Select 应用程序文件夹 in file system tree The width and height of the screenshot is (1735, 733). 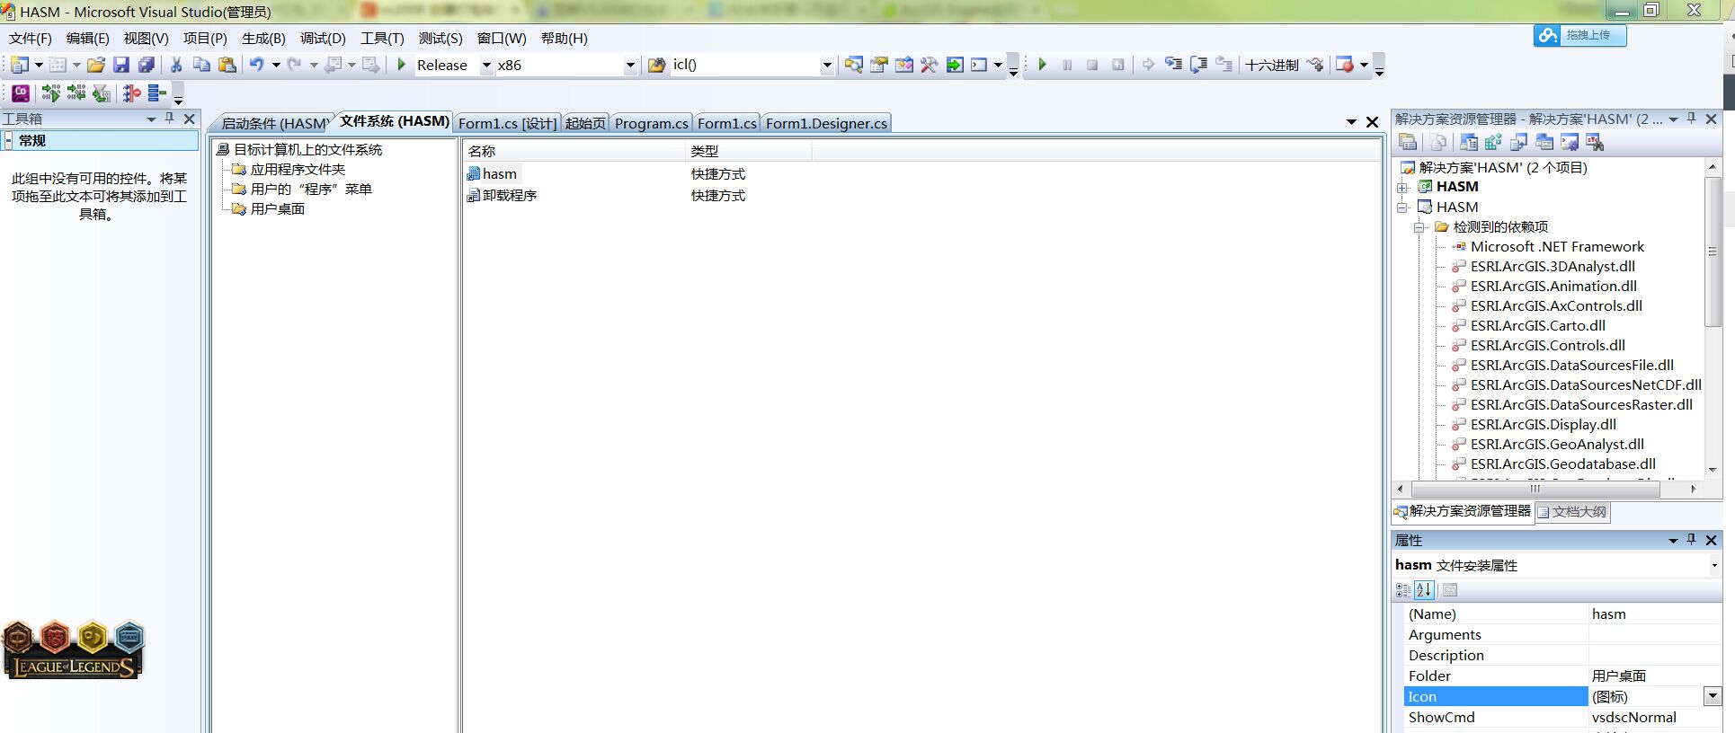pos(298,170)
